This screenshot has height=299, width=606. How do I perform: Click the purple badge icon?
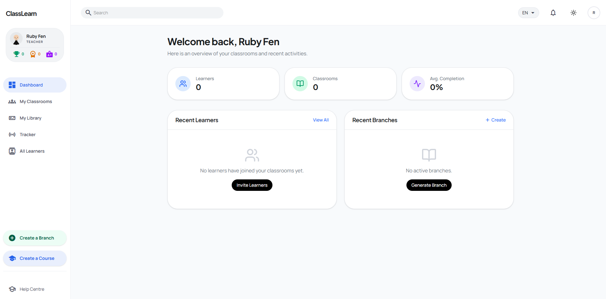pyautogui.click(x=49, y=54)
